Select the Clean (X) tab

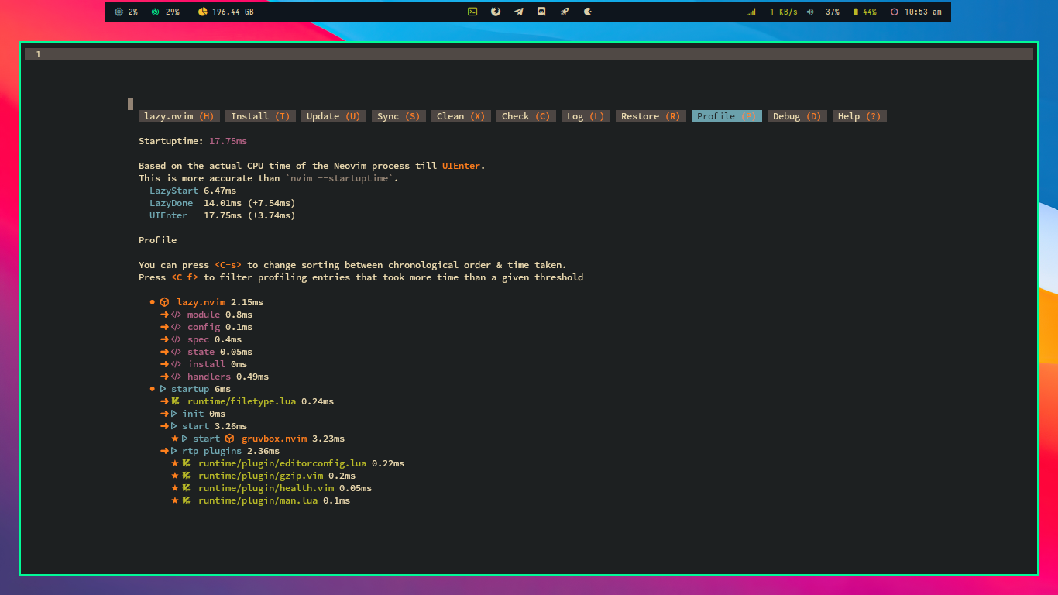pyautogui.click(x=461, y=116)
